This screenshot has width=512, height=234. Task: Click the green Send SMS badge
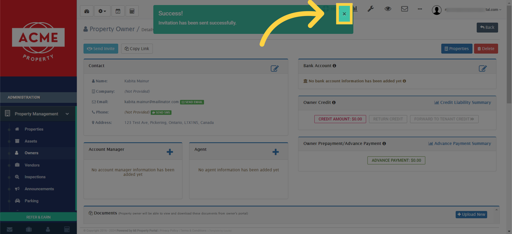click(161, 112)
